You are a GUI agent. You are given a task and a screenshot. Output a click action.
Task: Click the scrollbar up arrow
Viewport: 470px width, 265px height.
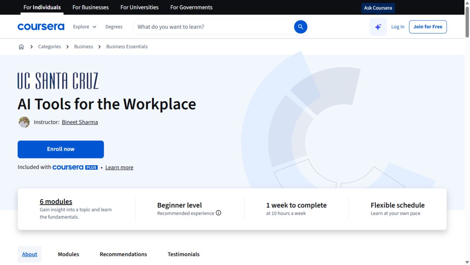point(467,3)
